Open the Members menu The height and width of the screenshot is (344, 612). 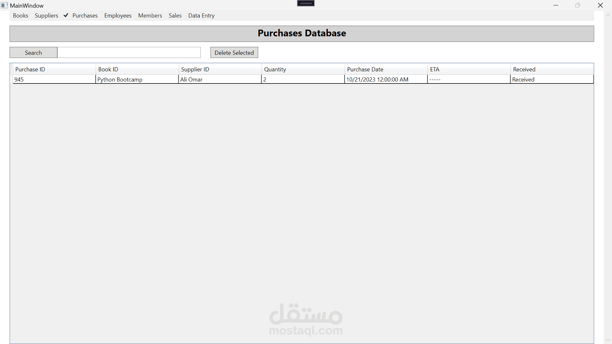(x=150, y=16)
